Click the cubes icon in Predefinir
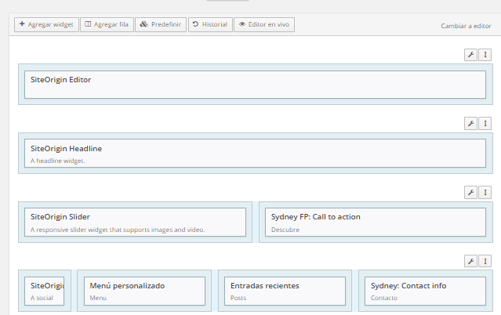This screenshot has height=315, width=501. [x=143, y=24]
